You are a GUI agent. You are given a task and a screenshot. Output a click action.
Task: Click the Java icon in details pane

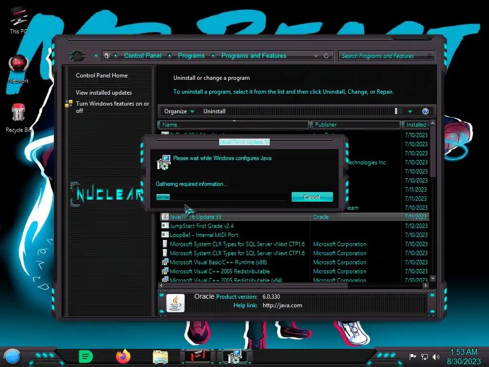tap(175, 302)
